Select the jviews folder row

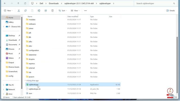[x=73, y=28]
